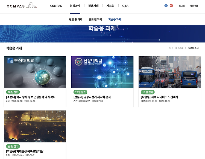Click 학습용 과제 in the breadcrumb
The width and height of the screenshot is (205, 159).
(x=193, y=48)
